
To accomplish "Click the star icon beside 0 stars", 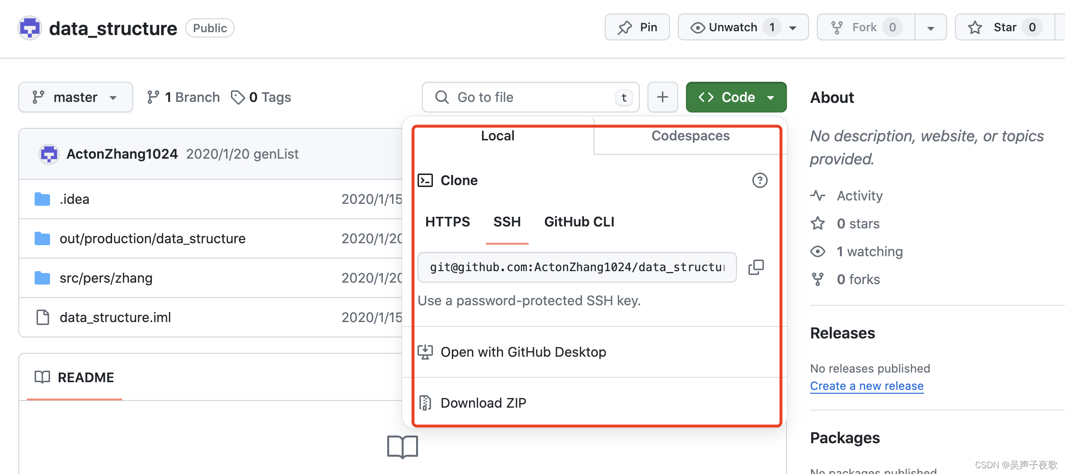I will [x=818, y=224].
